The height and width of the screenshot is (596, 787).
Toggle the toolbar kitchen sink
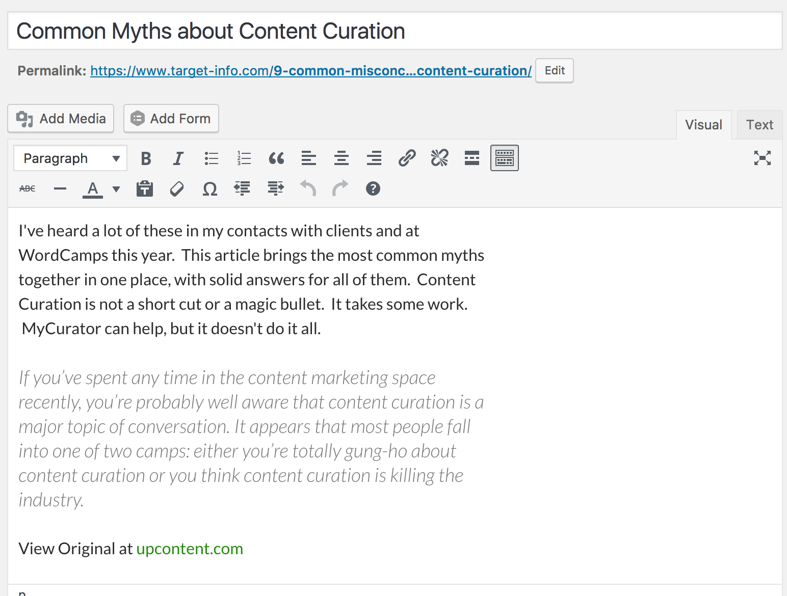pyautogui.click(x=504, y=158)
